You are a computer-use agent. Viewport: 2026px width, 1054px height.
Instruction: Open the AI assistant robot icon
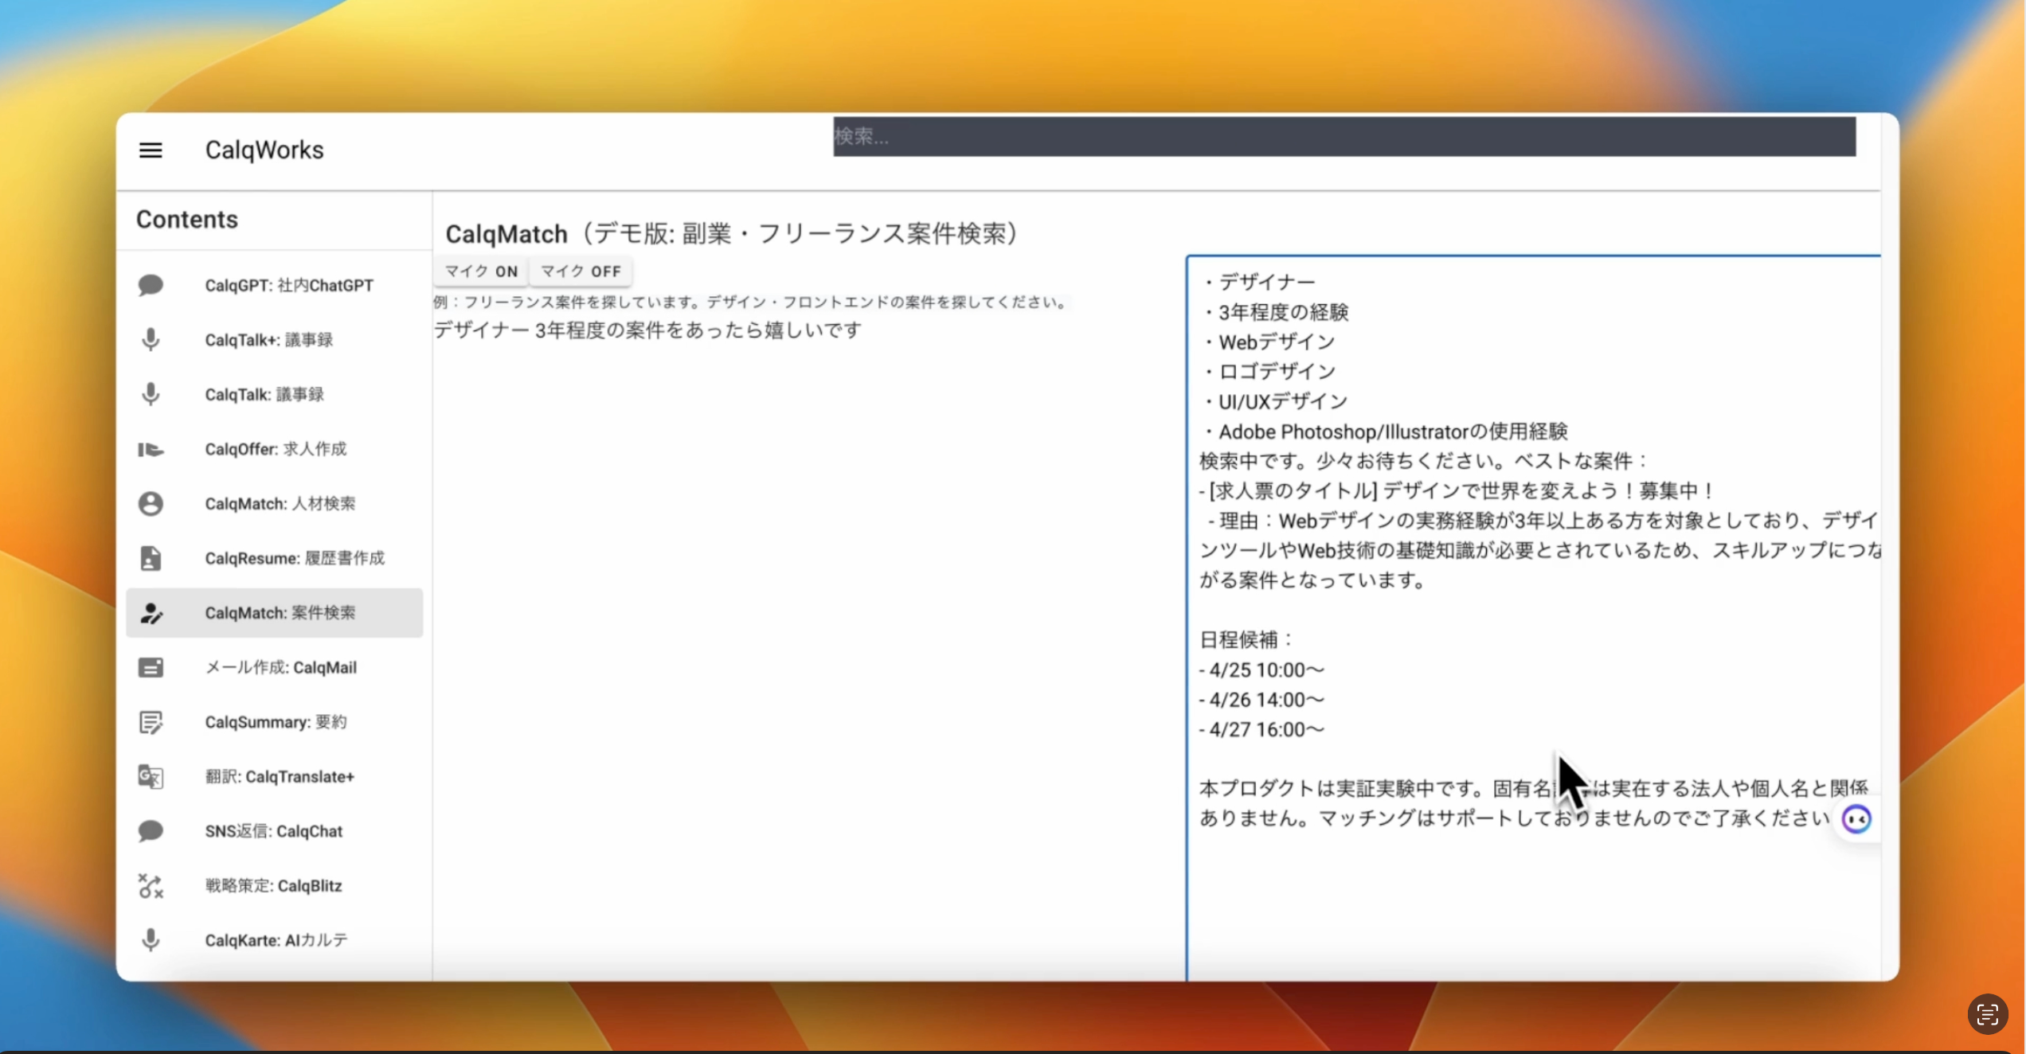(x=1856, y=819)
